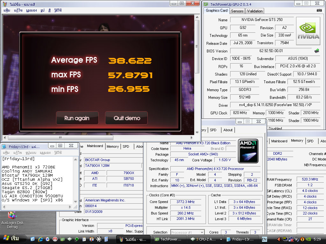Open the About tab in front CPU-Z

(x=228, y=130)
